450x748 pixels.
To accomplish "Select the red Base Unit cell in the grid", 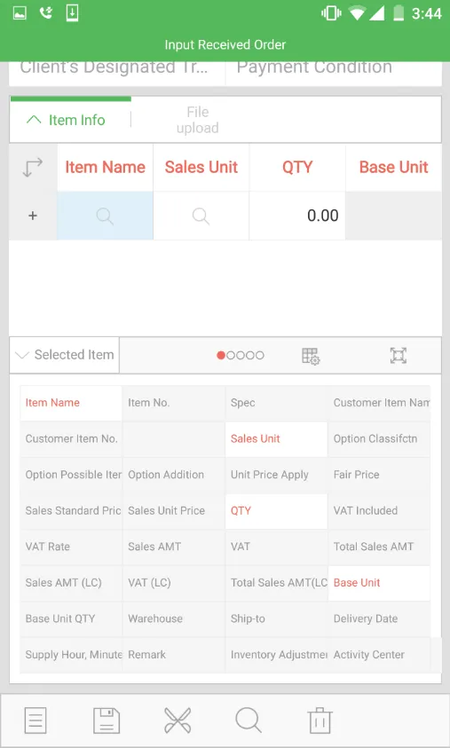I will [379, 583].
